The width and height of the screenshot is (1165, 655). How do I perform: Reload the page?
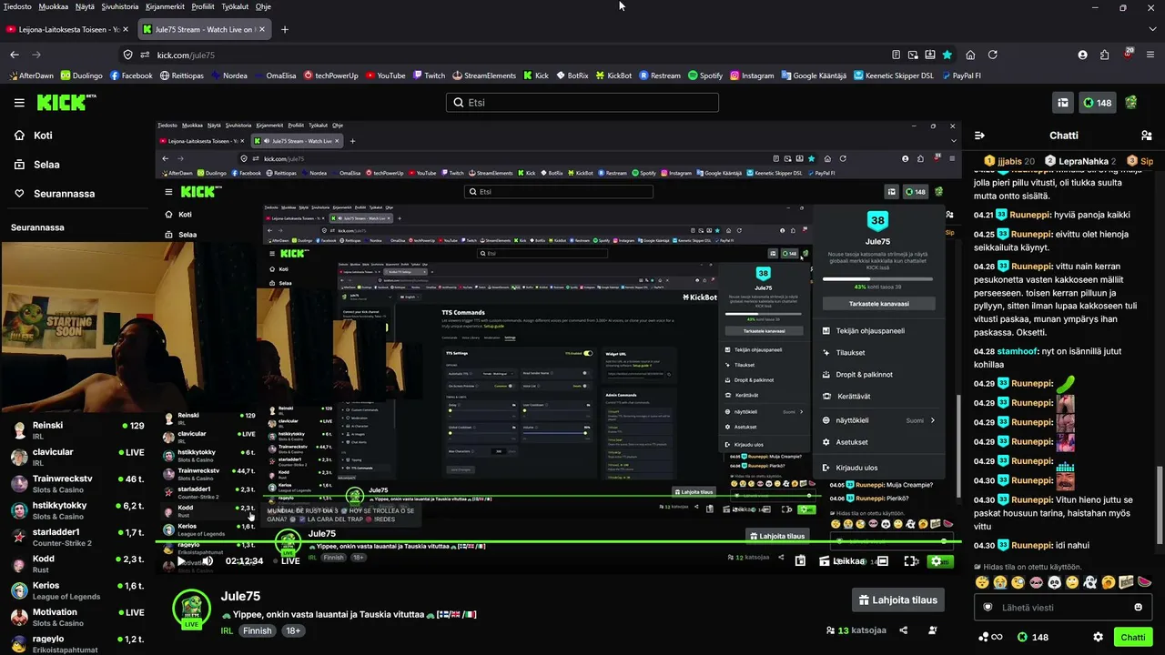pyautogui.click(x=993, y=55)
